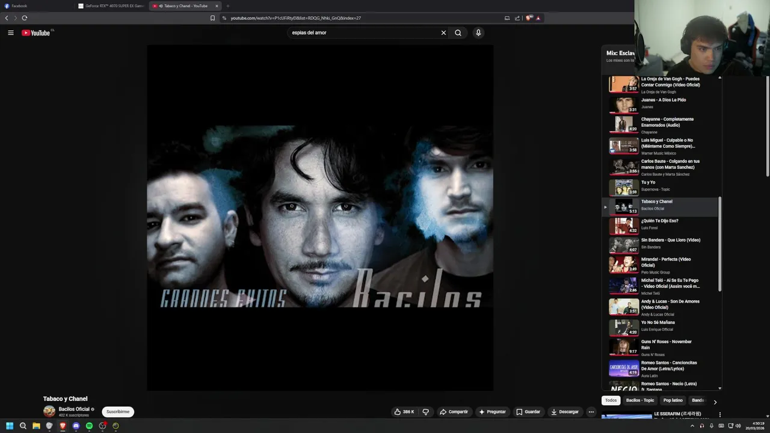Play Guns N' Roses - November Rain
The width and height of the screenshot is (770, 433).
[x=661, y=348]
